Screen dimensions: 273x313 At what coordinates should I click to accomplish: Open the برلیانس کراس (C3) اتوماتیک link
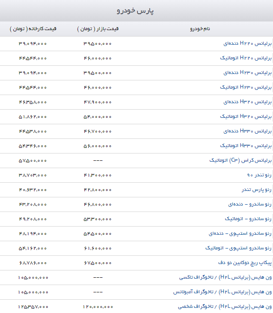(x=240, y=160)
